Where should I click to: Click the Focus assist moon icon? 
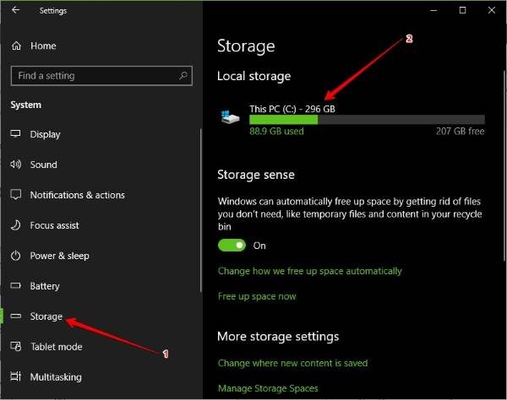click(16, 225)
